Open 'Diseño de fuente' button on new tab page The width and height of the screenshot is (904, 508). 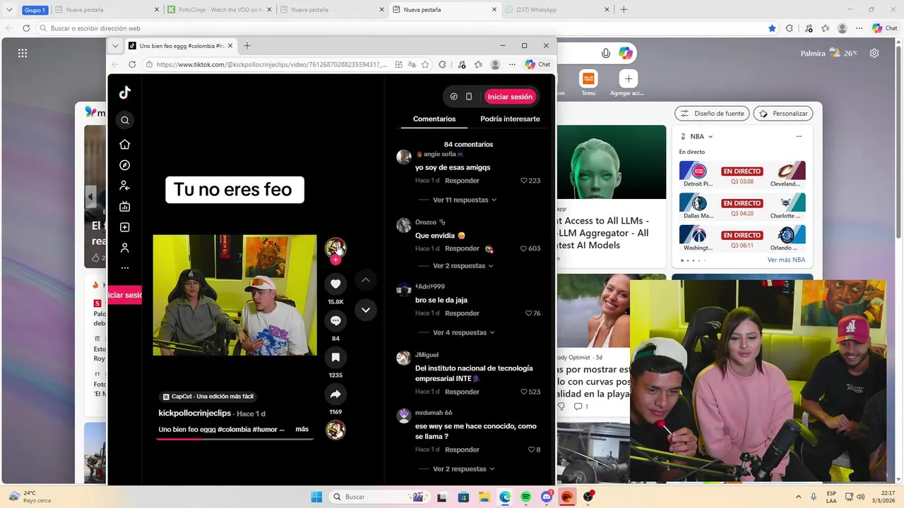click(x=712, y=114)
